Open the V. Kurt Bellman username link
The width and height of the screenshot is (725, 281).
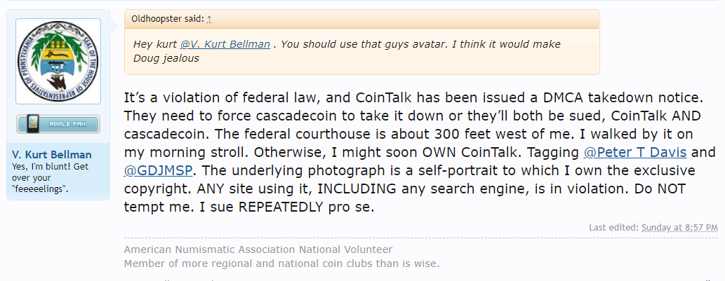click(52, 155)
